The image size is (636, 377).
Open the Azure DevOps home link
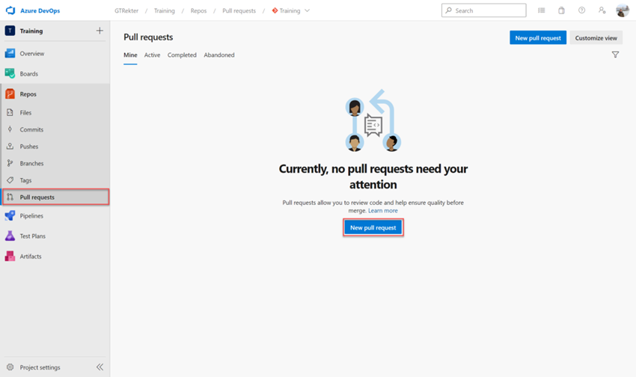40,11
